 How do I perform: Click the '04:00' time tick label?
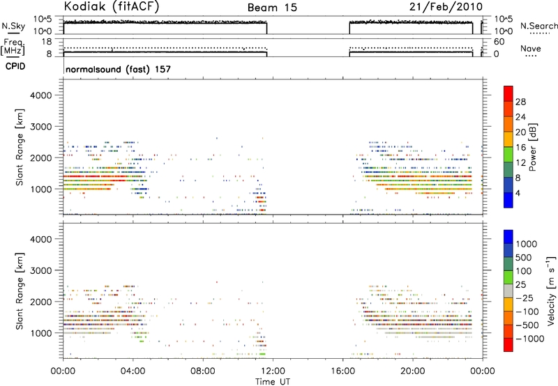133,371
